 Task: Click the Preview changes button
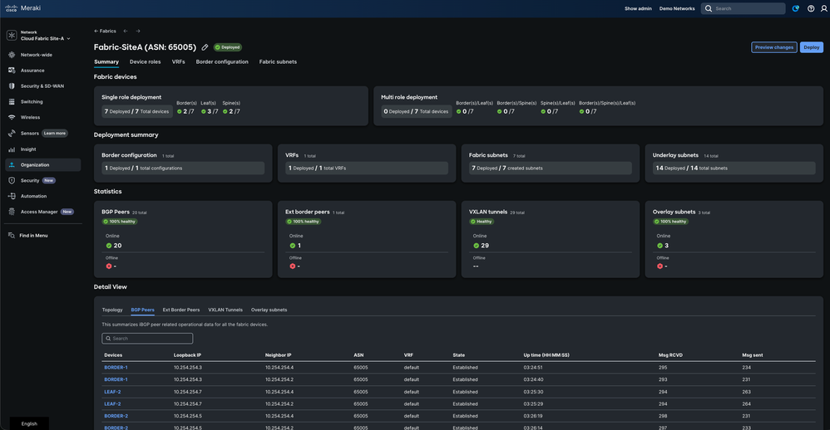click(773, 47)
